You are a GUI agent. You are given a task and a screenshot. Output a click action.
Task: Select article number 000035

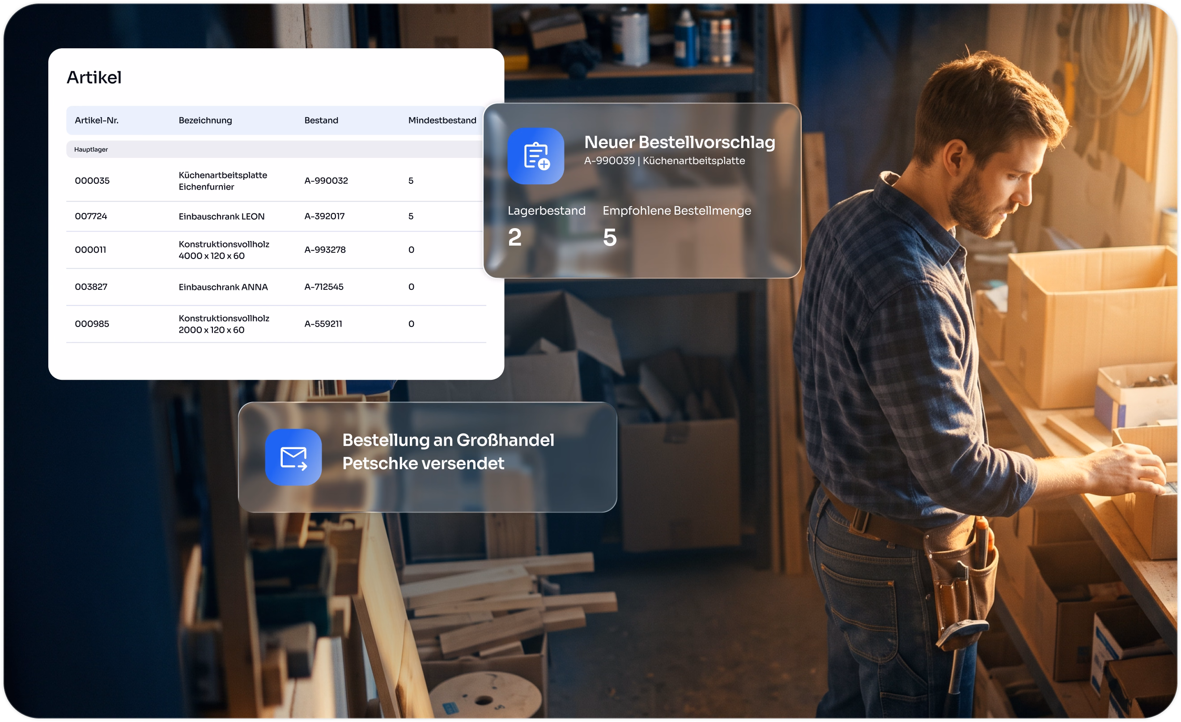click(92, 181)
